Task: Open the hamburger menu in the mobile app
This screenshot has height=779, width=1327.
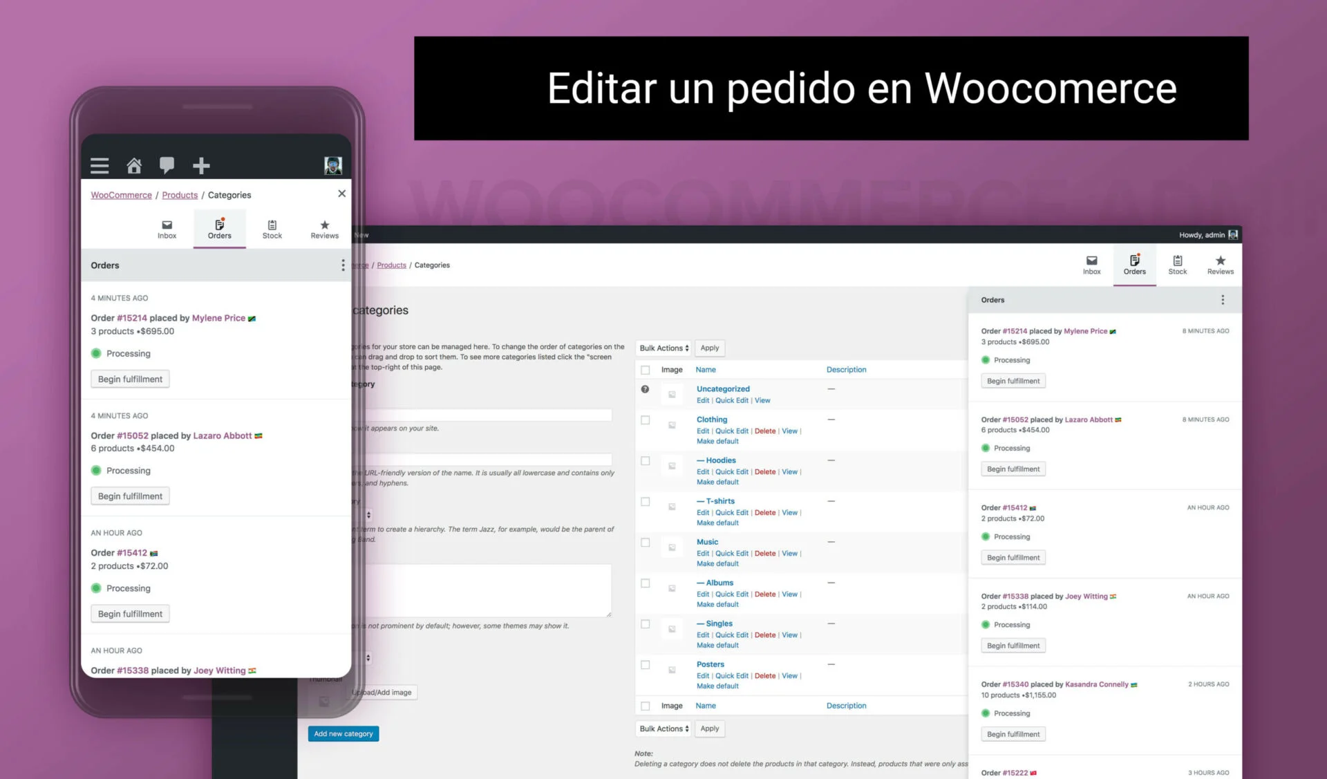Action: point(100,165)
